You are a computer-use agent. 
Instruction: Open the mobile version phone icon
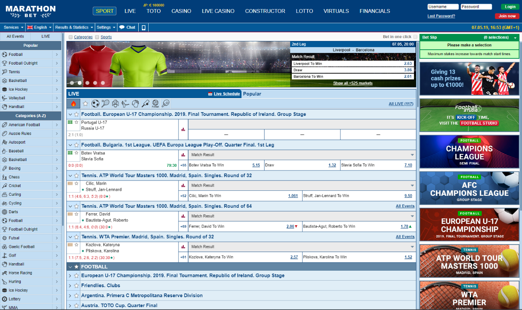coord(144,27)
